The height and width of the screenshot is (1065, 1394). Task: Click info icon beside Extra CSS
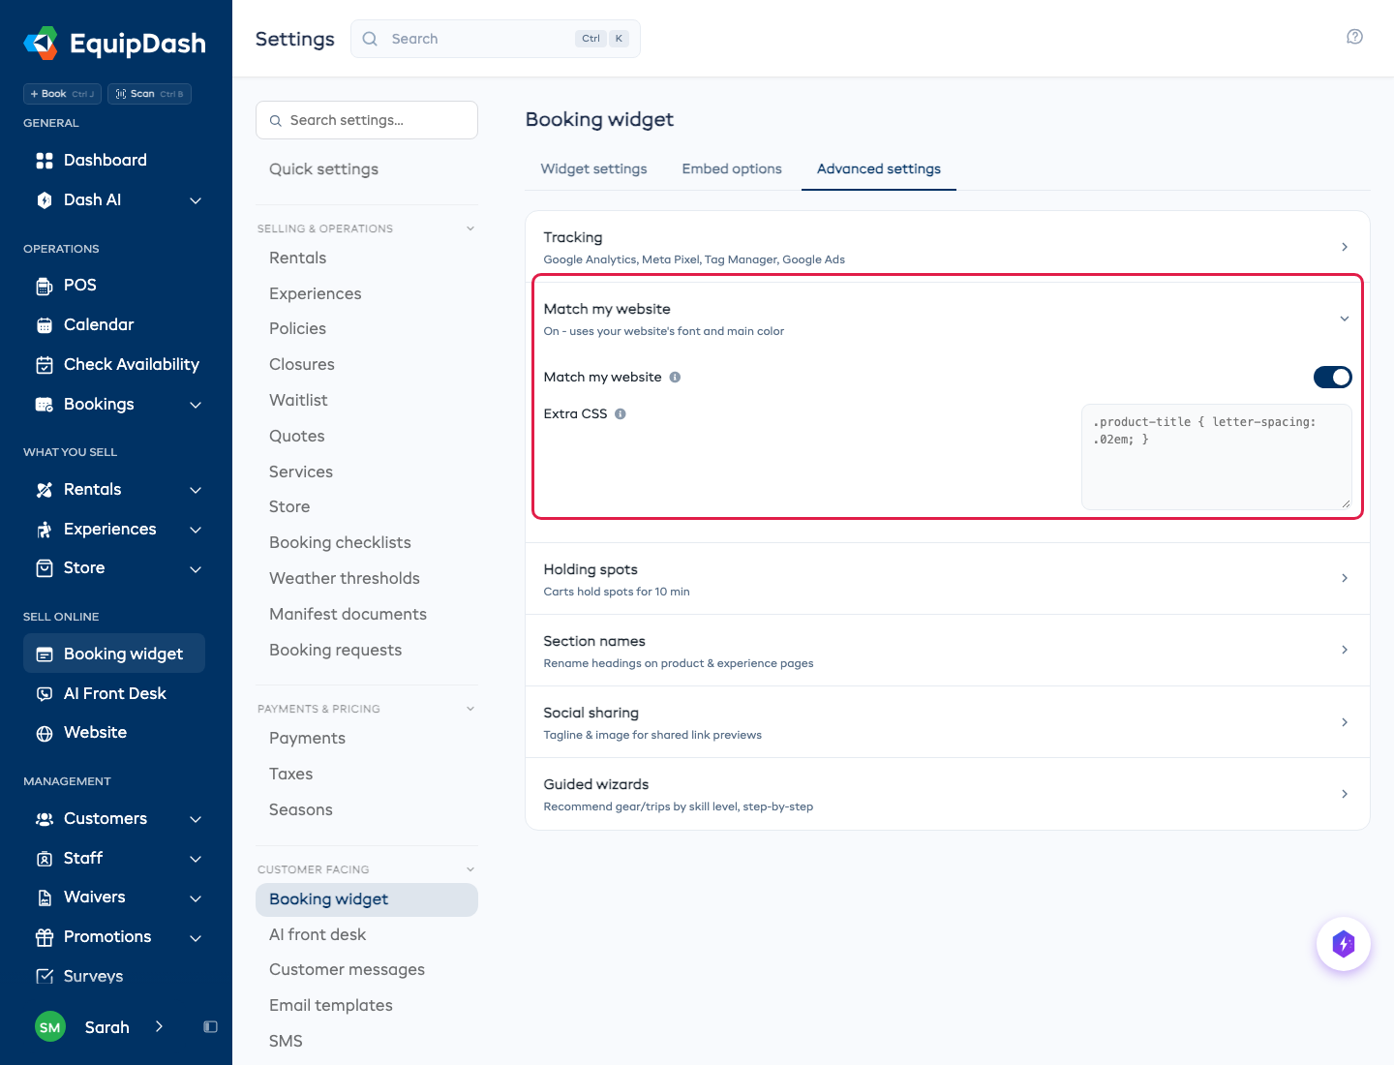pyautogui.click(x=621, y=414)
